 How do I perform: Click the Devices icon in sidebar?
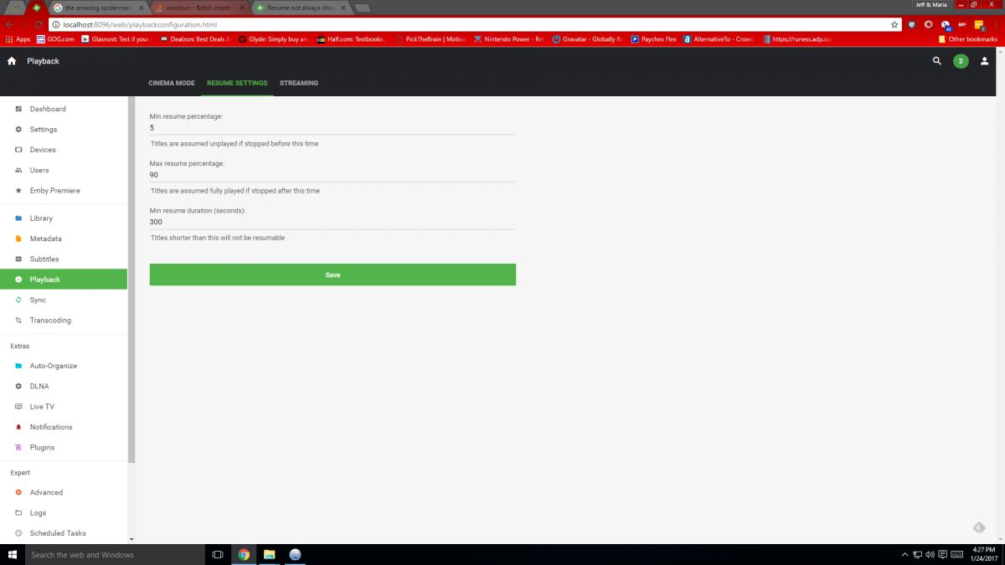click(x=18, y=150)
